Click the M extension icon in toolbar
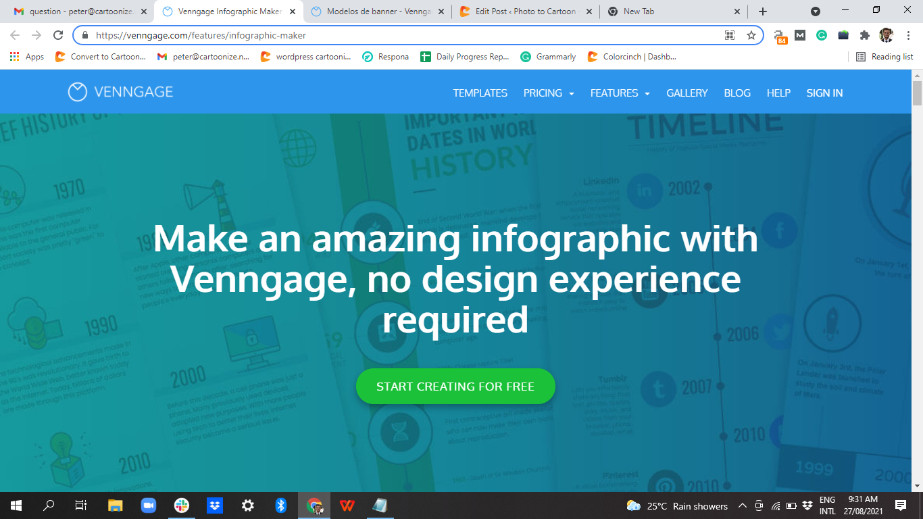Screen dimensions: 923x519 click(x=800, y=35)
